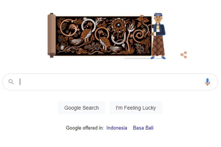Start voice search with the microphone icon

207,82
